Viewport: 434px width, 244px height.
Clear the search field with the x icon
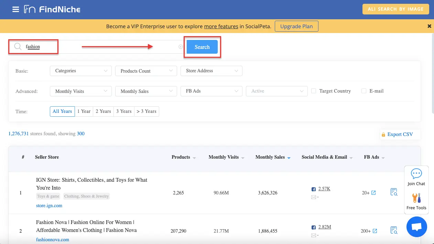click(x=181, y=47)
